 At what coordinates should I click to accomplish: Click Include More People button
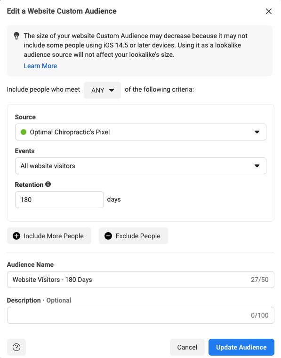pos(49,236)
